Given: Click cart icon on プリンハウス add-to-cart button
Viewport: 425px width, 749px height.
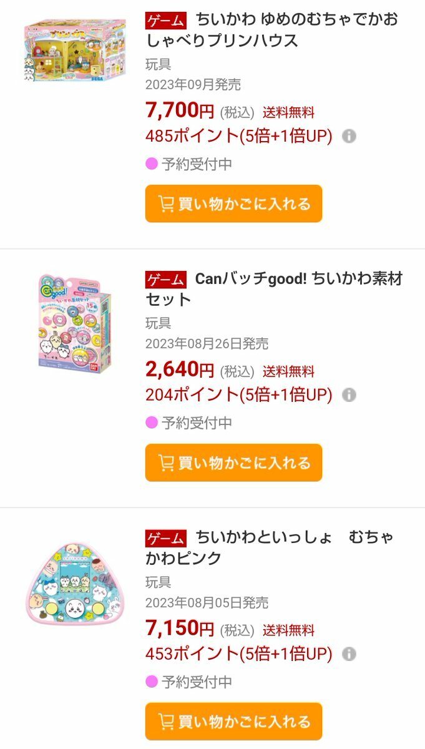Looking at the screenshot, I should click(166, 203).
